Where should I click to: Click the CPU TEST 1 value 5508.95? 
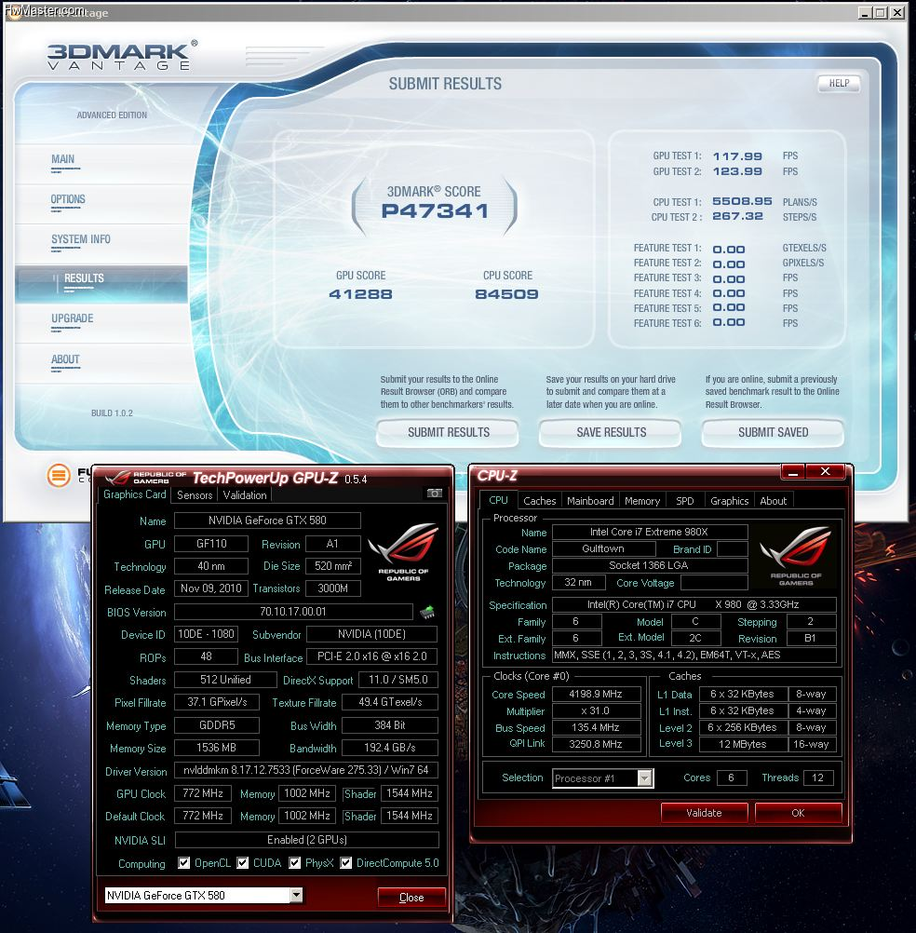[742, 201]
